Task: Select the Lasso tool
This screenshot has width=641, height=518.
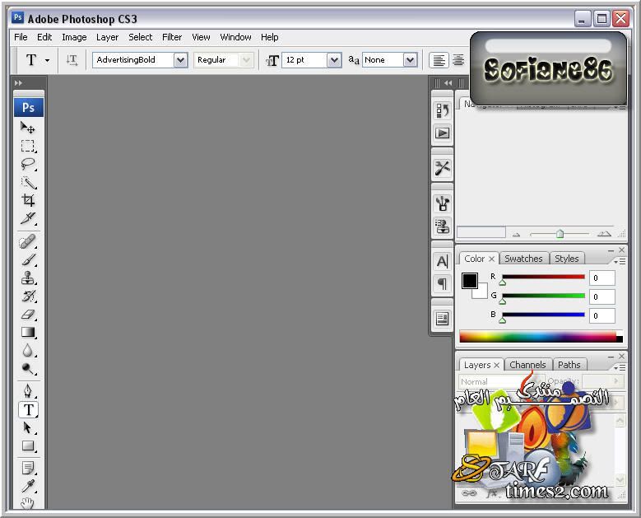Action: (28, 164)
